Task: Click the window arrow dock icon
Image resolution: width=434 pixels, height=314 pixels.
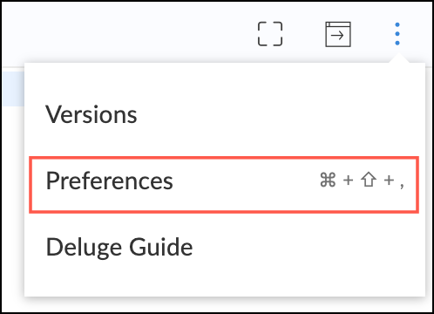Action: 338,34
